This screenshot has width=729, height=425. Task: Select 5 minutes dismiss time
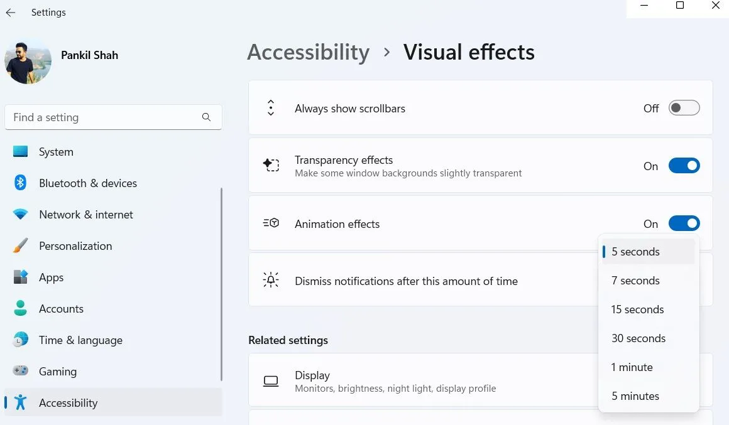click(x=648, y=395)
